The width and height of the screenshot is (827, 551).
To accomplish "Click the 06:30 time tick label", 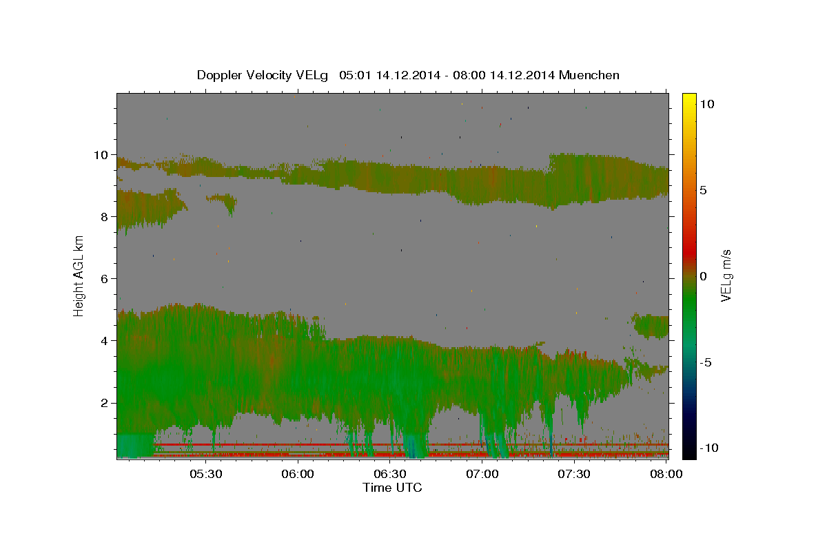I will 390,475.
